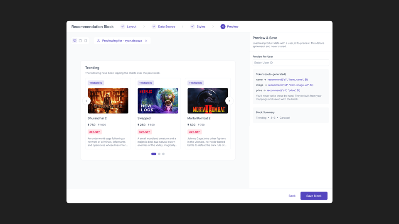
Task: Click the Enter User ID field
Action: pyautogui.click(x=291, y=63)
